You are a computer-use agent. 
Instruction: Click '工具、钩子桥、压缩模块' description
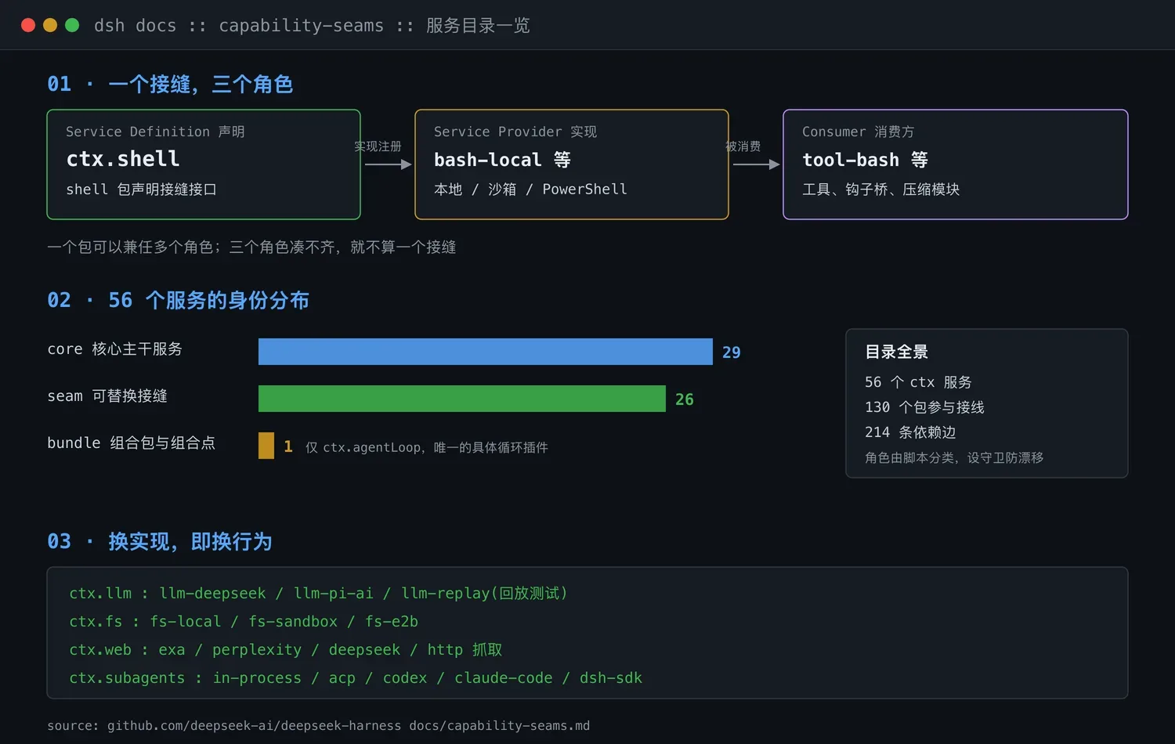pyautogui.click(x=880, y=190)
